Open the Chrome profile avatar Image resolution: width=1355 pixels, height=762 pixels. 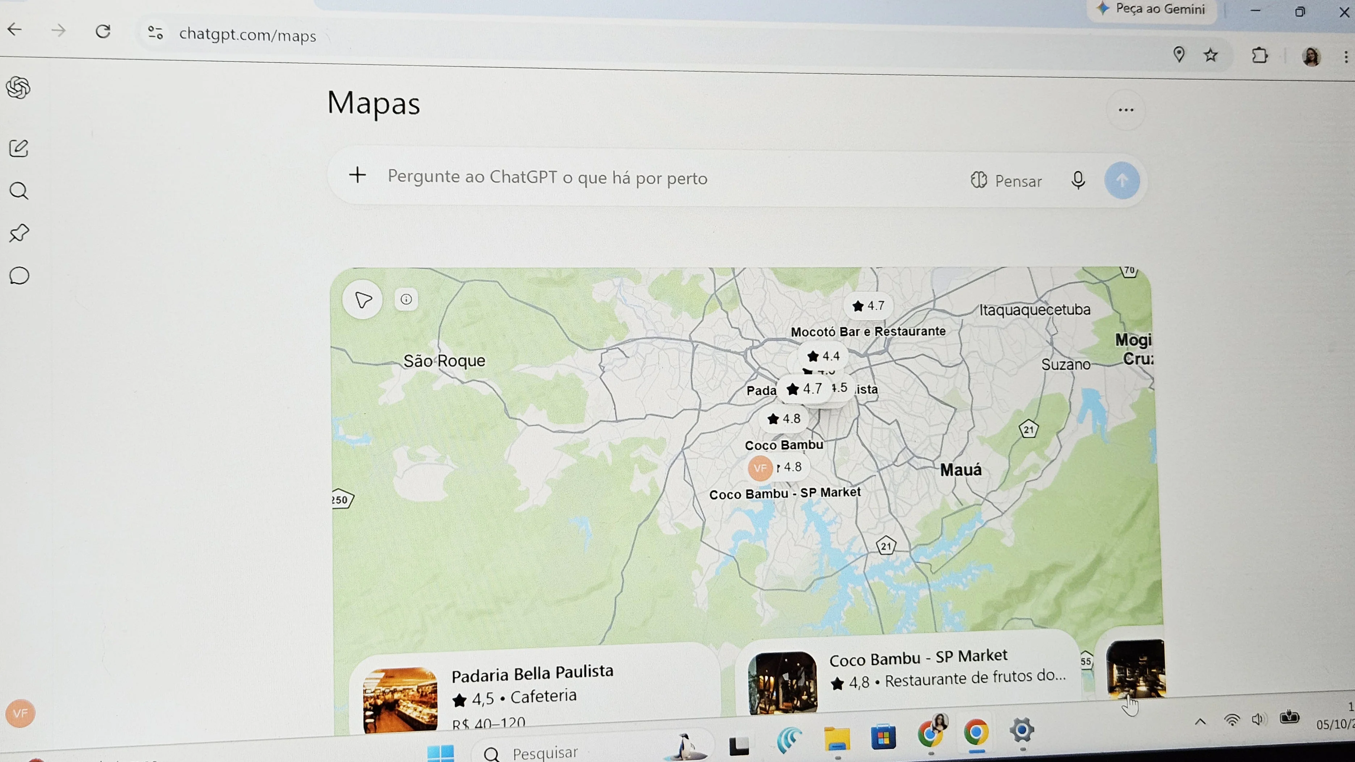(x=1311, y=56)
